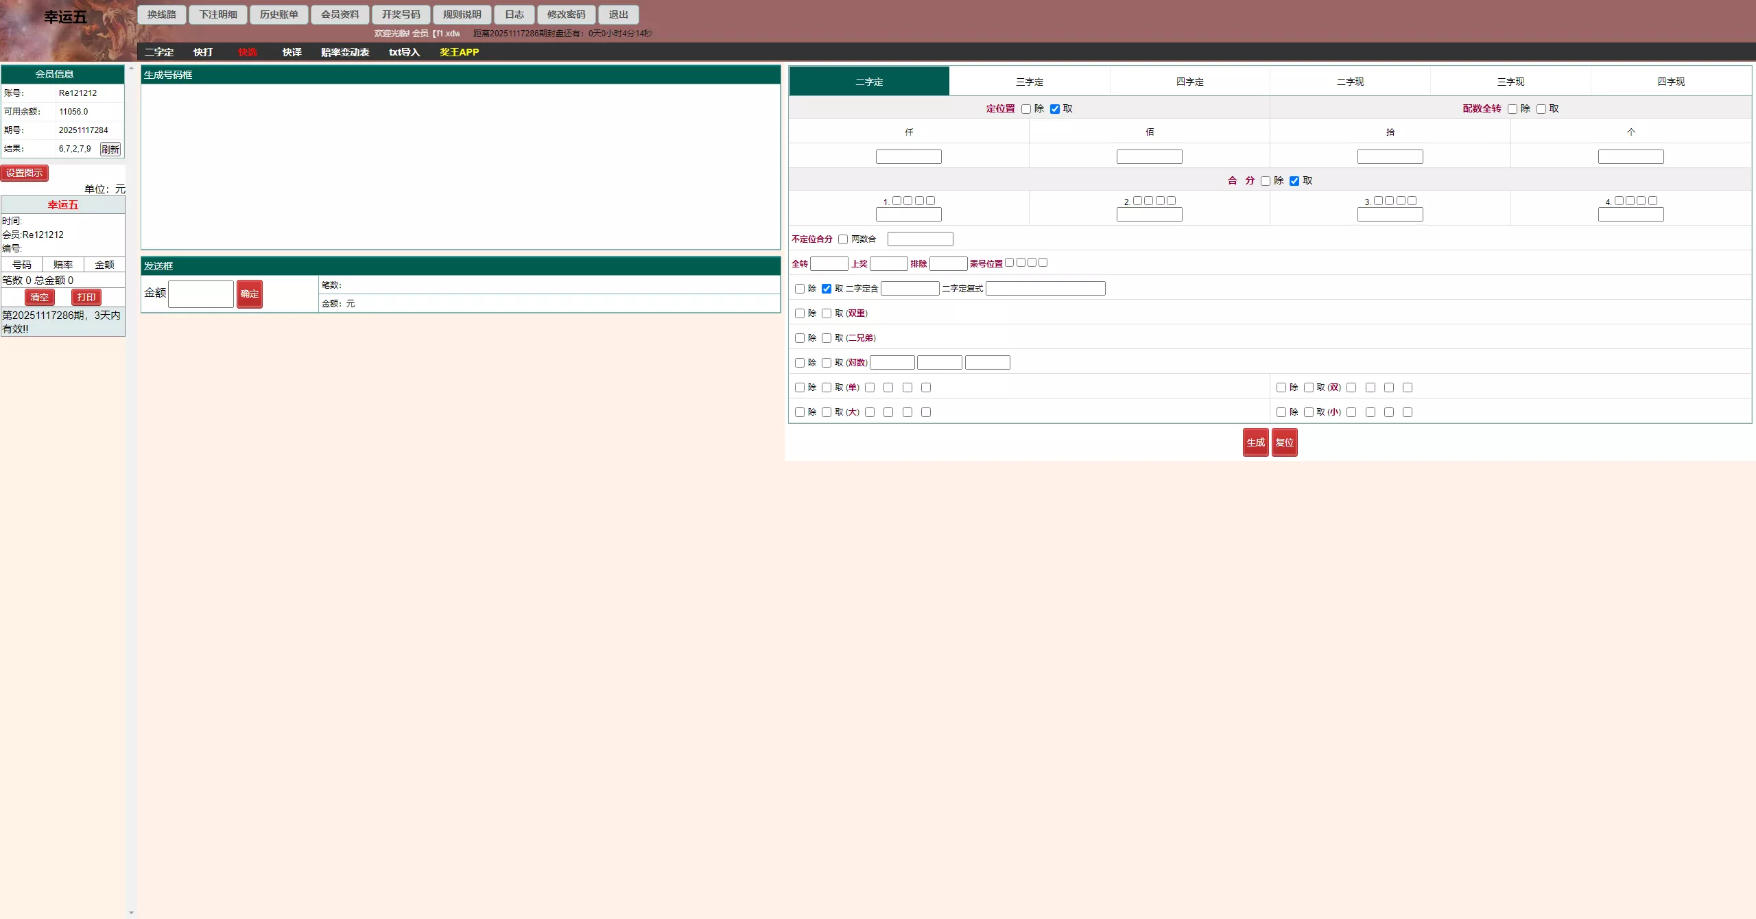
Task: Click the 生成 generate button
Action: coord(1255,442)
